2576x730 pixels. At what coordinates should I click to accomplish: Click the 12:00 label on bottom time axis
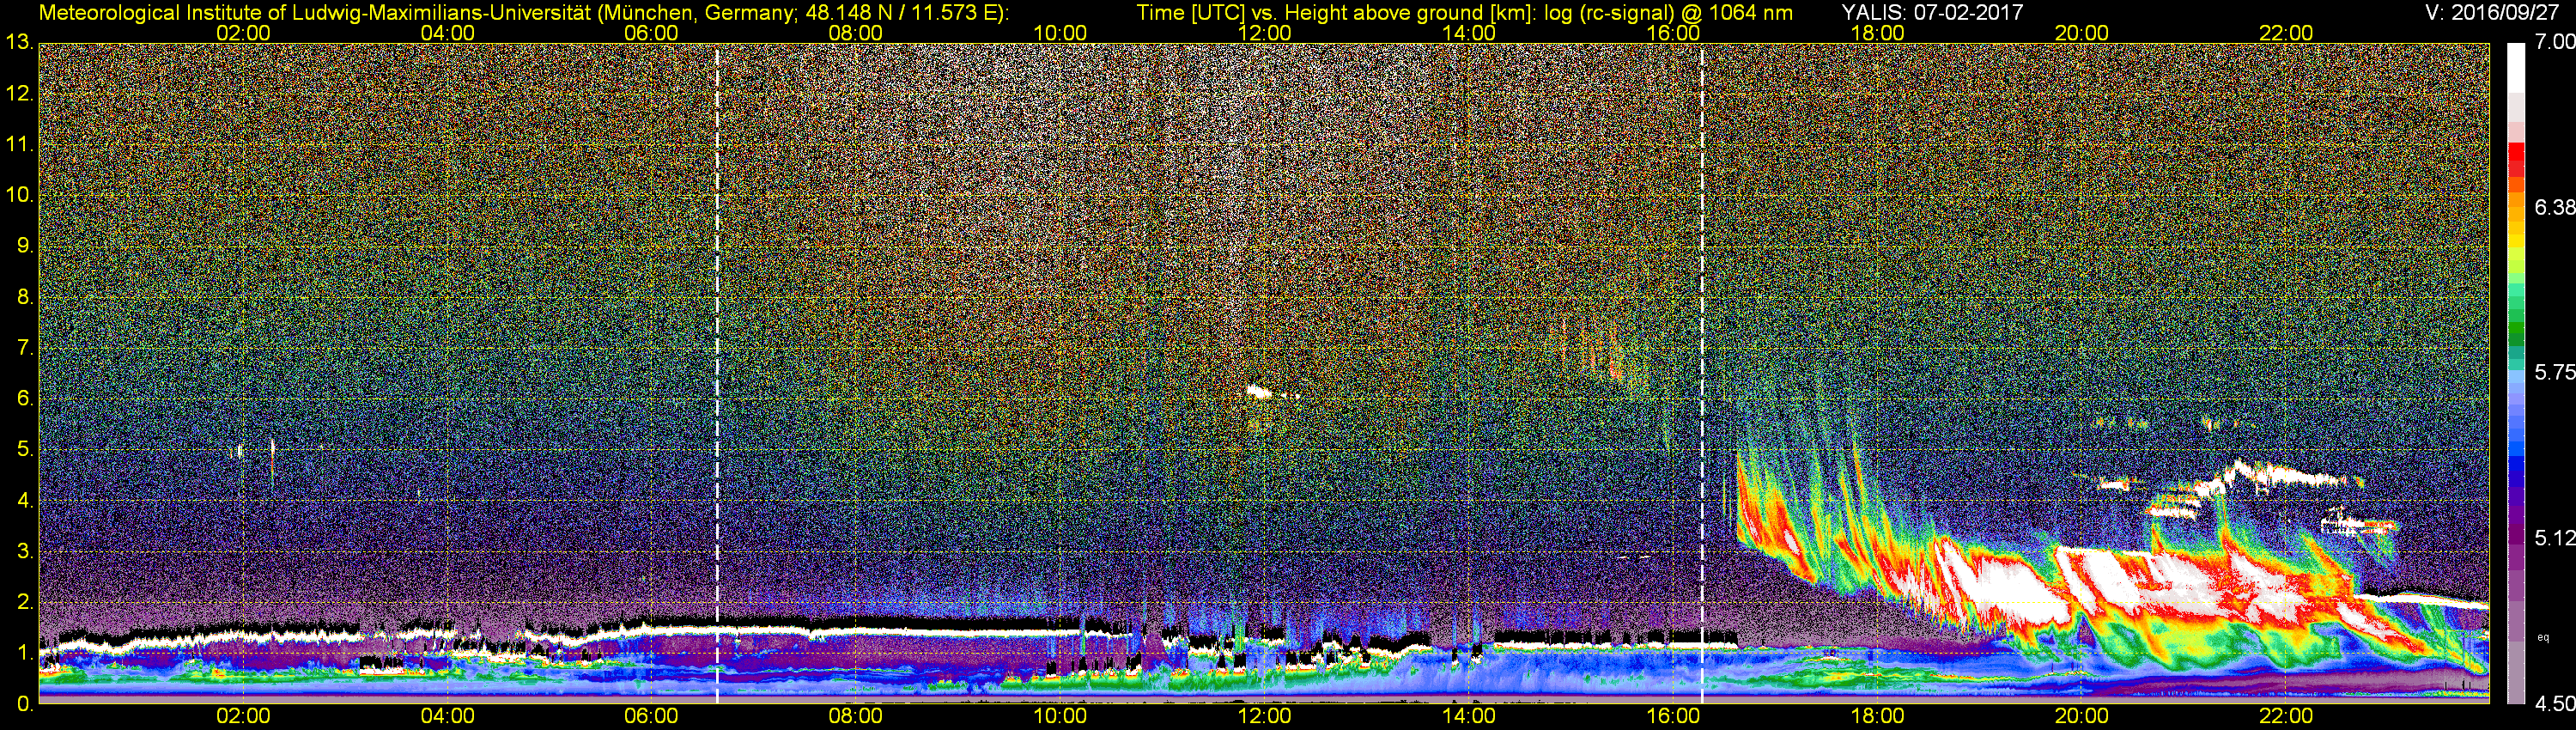coord(1264,716)
